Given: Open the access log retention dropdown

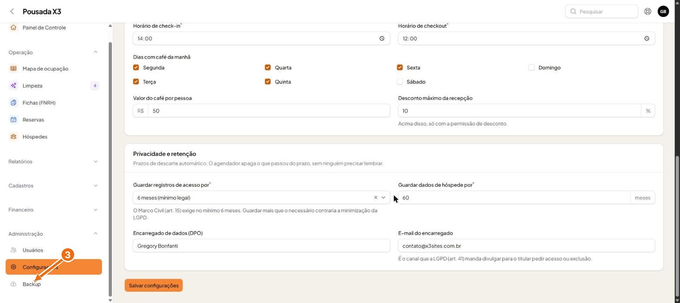Looking at the screenshot, I should point(383,198).
